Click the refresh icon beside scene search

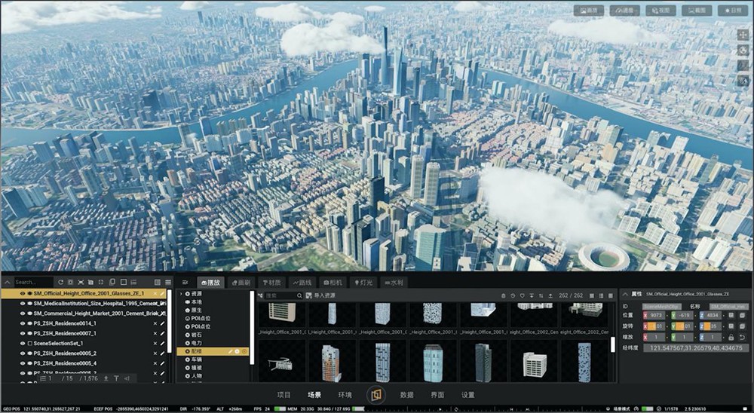click(x=60, y=282)
